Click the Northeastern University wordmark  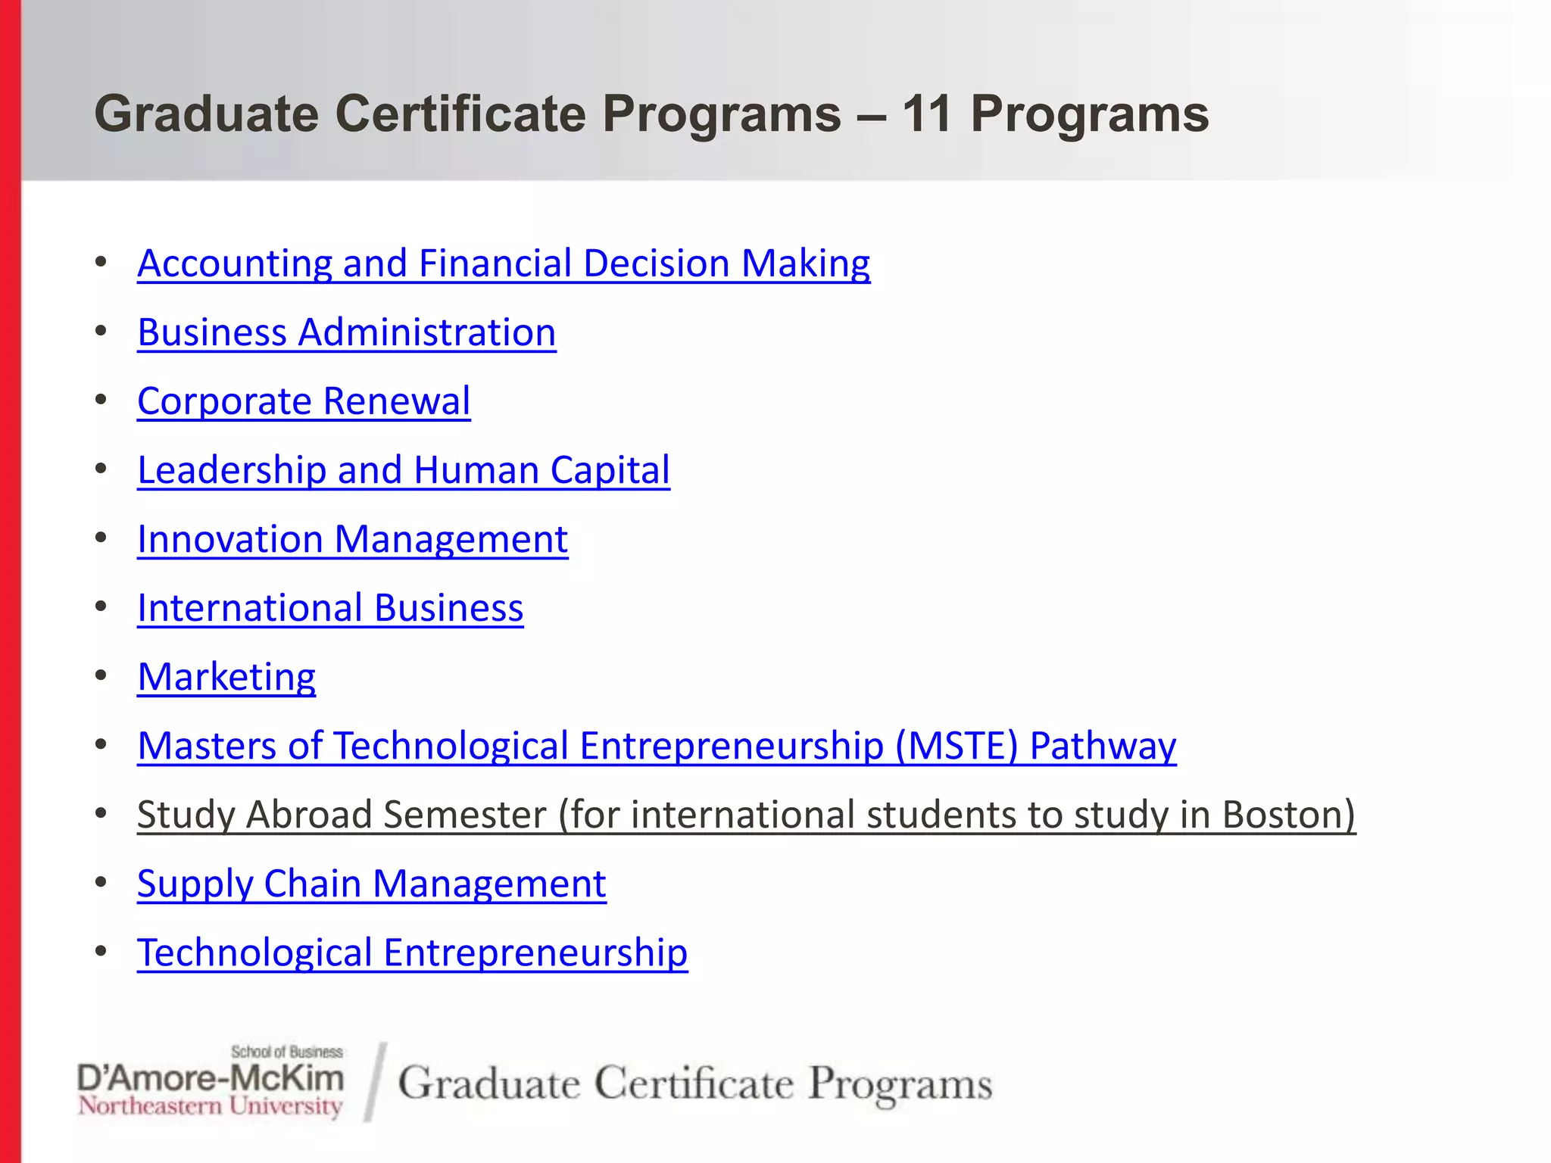pyautogui.click(x=211, y=1106)
